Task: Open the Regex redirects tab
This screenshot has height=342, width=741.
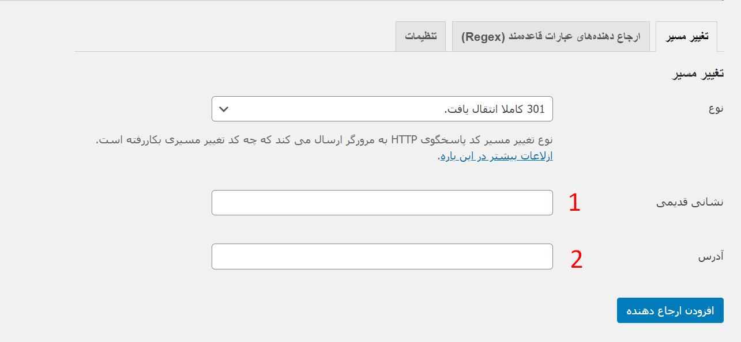Action: 551,36
